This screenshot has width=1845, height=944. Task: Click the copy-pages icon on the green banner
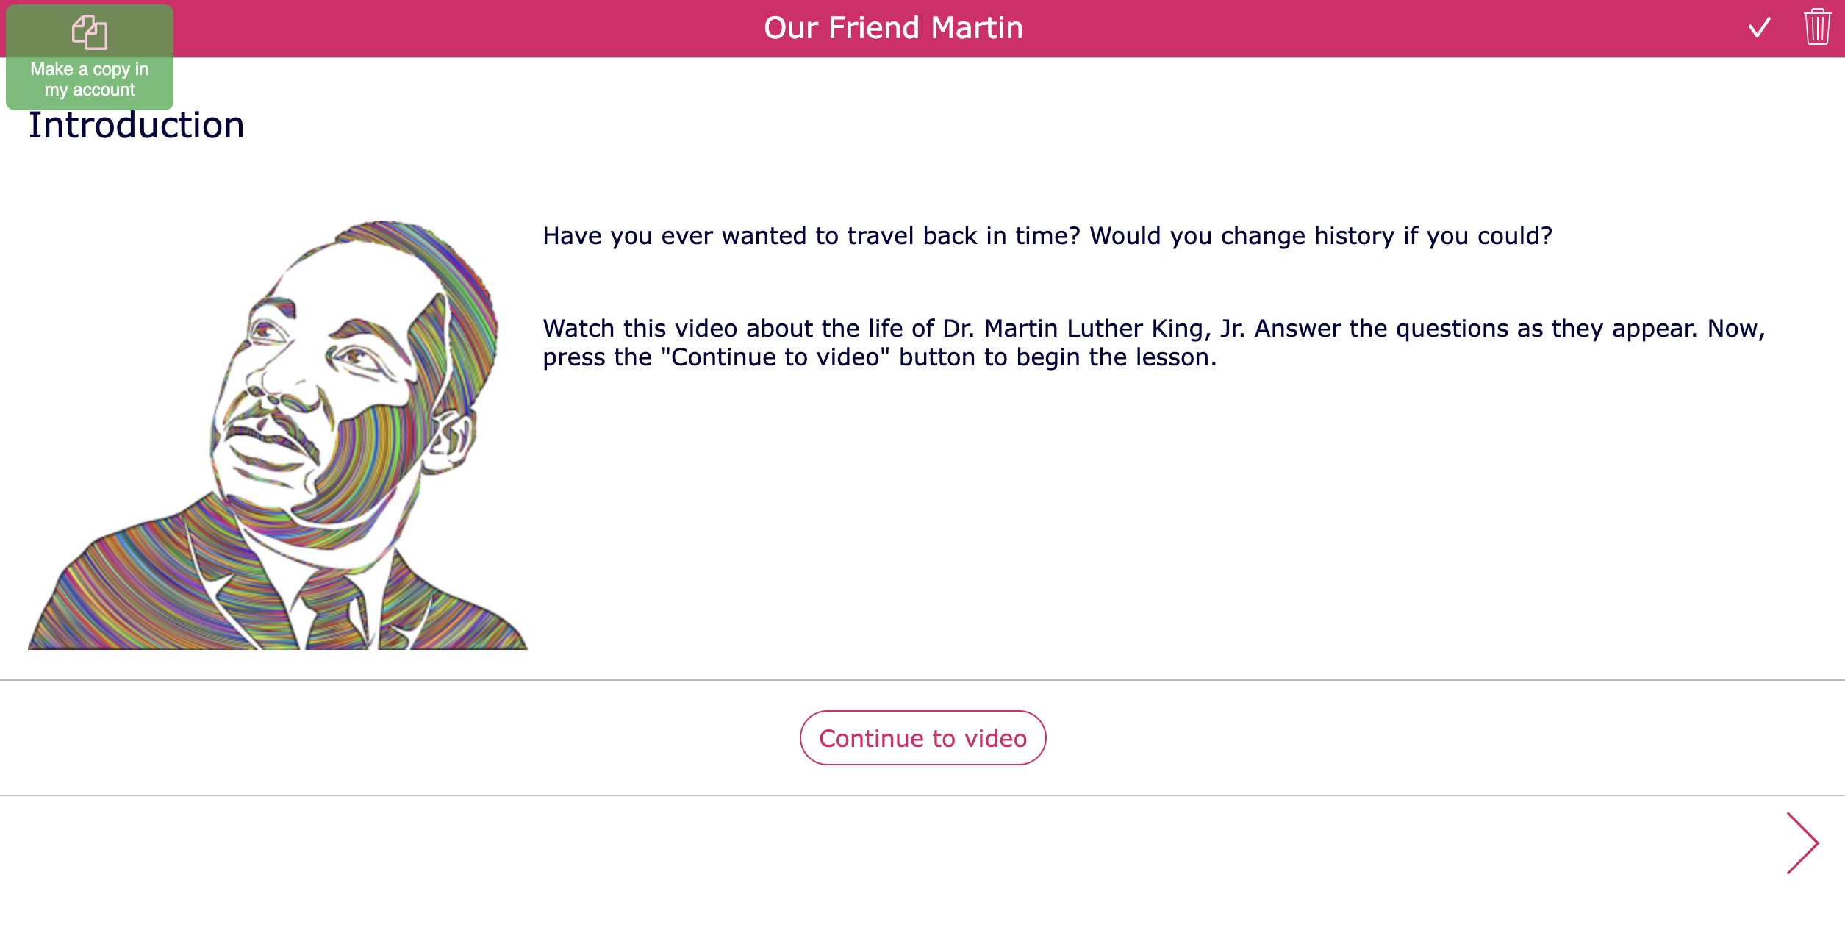(x=89, y=32)
